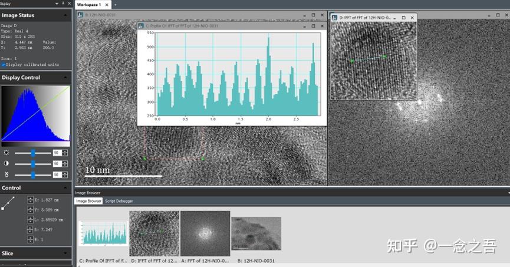Image resolution: width=510 pixels, height=267 pixels.
Task: Open the FFT of 12H-NIO thumbnail
Action: [205, 234]
